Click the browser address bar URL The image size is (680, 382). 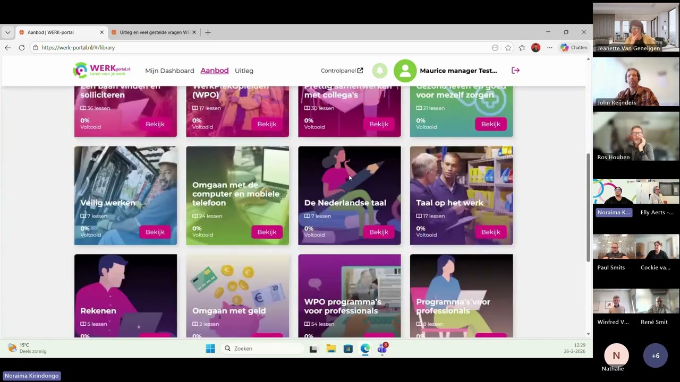78,48
